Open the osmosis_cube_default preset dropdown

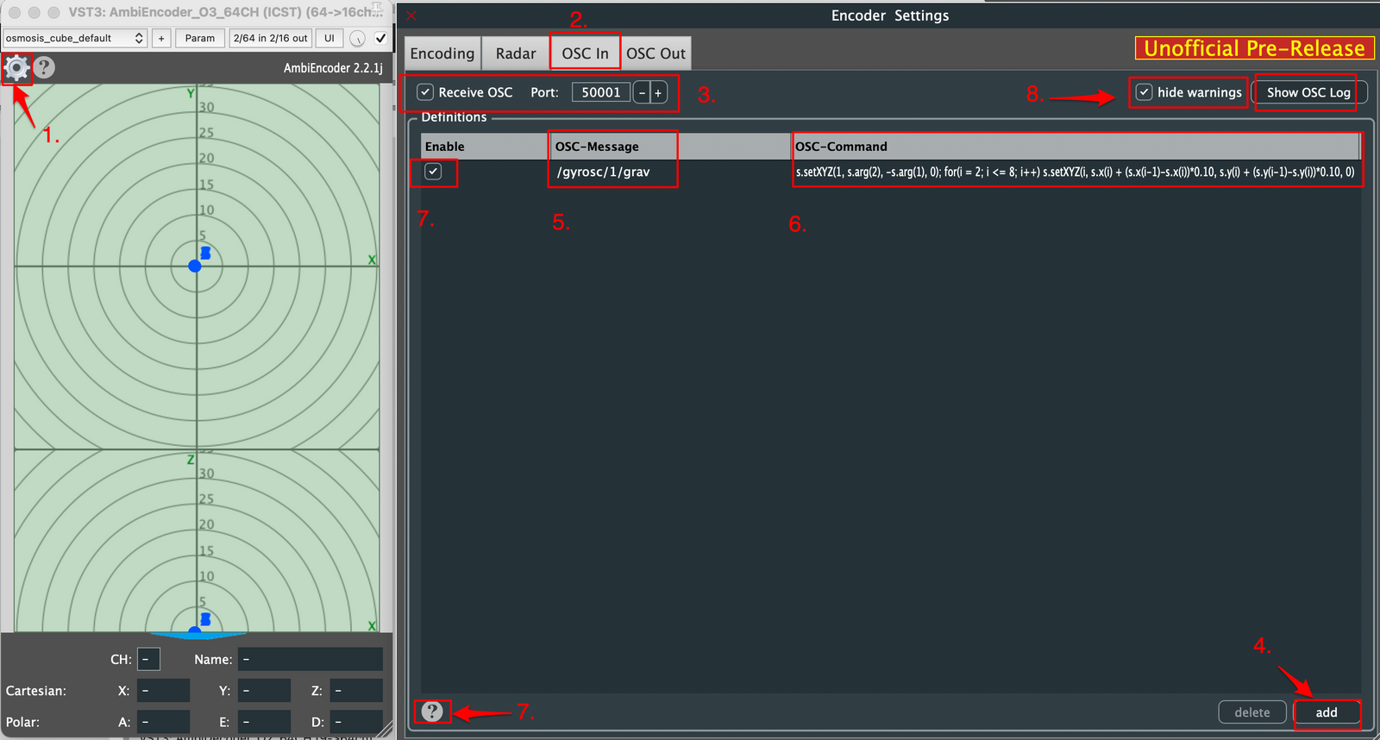[x=75, y=38]
